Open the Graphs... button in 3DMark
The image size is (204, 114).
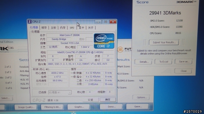pyautogui.click(x=79, y=107)
